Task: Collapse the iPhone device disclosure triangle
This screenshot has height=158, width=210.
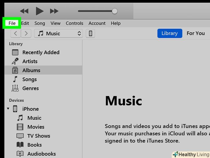Action: click(x=8, y=109)
